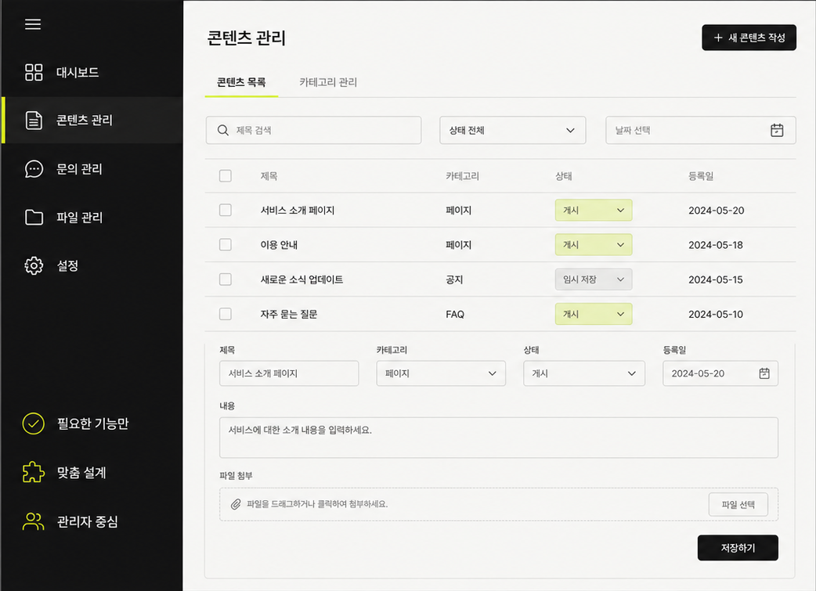Click the 필요한 기능만 checkmark circle icon

click(x=34, y=423)
